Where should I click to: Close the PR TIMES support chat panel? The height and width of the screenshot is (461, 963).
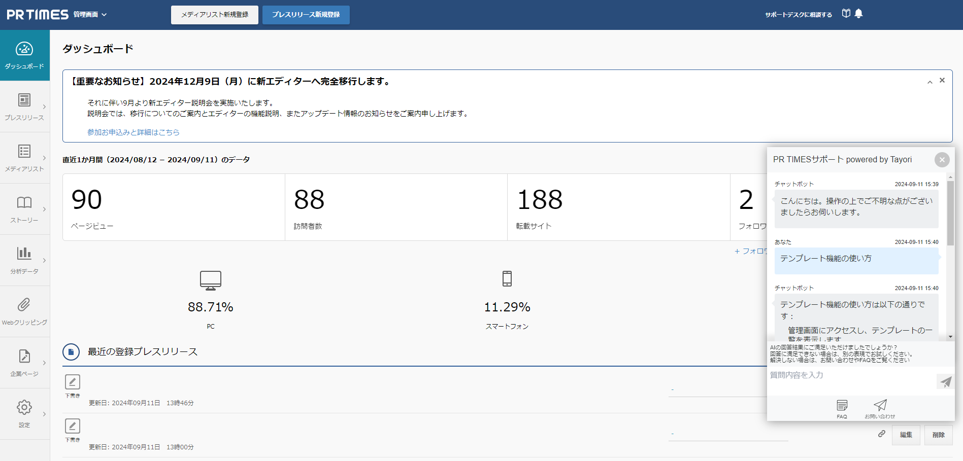[942, 160]
